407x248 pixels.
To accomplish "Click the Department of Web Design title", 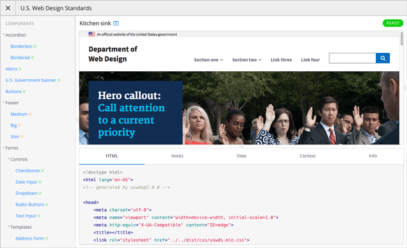I will click(x=113, y=54).
